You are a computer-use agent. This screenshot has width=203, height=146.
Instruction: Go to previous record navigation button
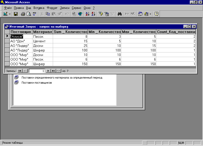pos(25,71)
